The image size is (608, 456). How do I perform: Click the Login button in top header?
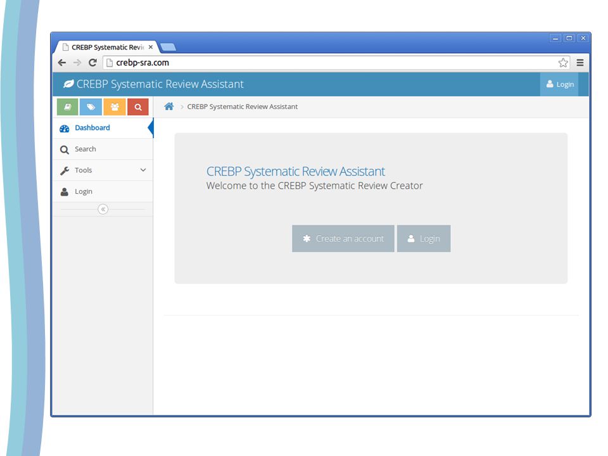[x=559, y=84]
